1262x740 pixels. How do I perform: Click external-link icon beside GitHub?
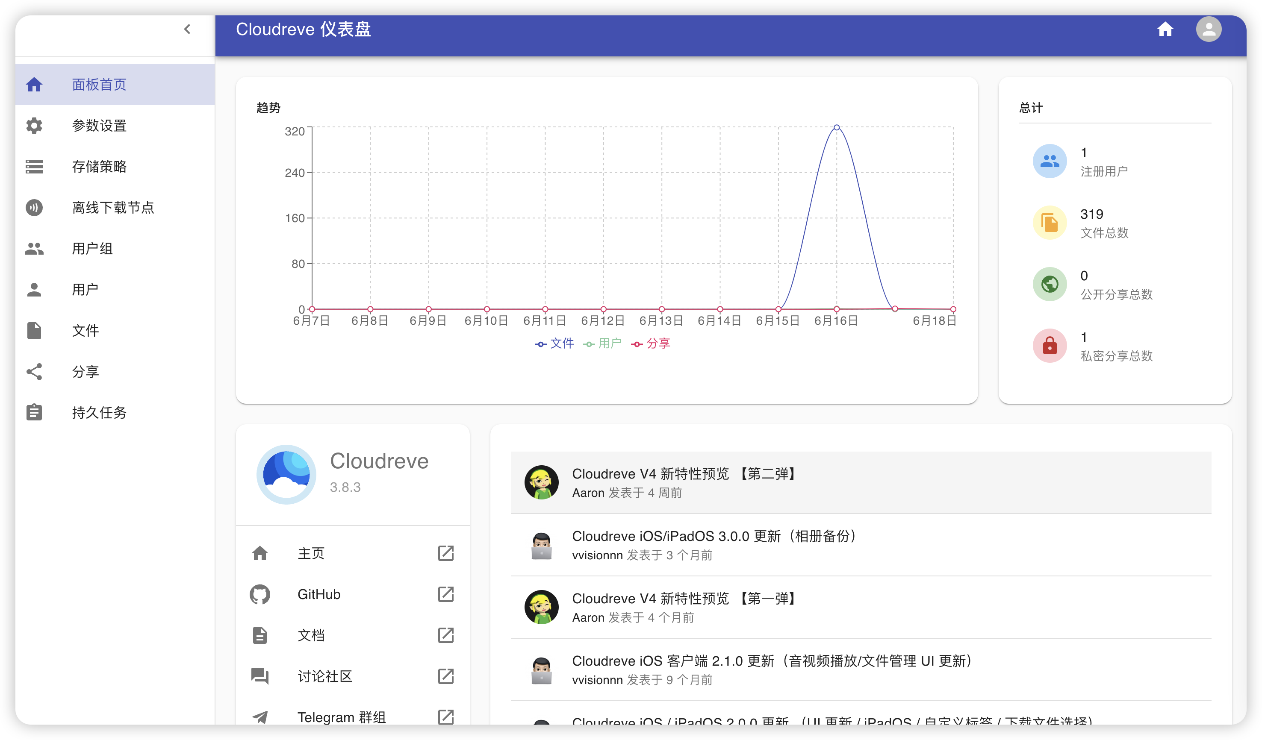click(445, 594)
